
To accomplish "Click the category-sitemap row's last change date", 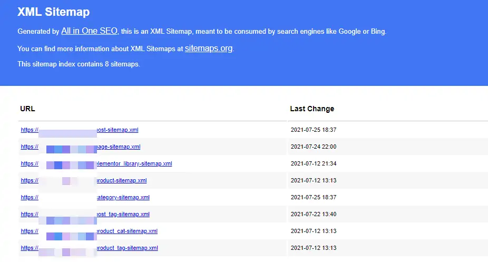I will pyautogui.click(x=313, y=197).
